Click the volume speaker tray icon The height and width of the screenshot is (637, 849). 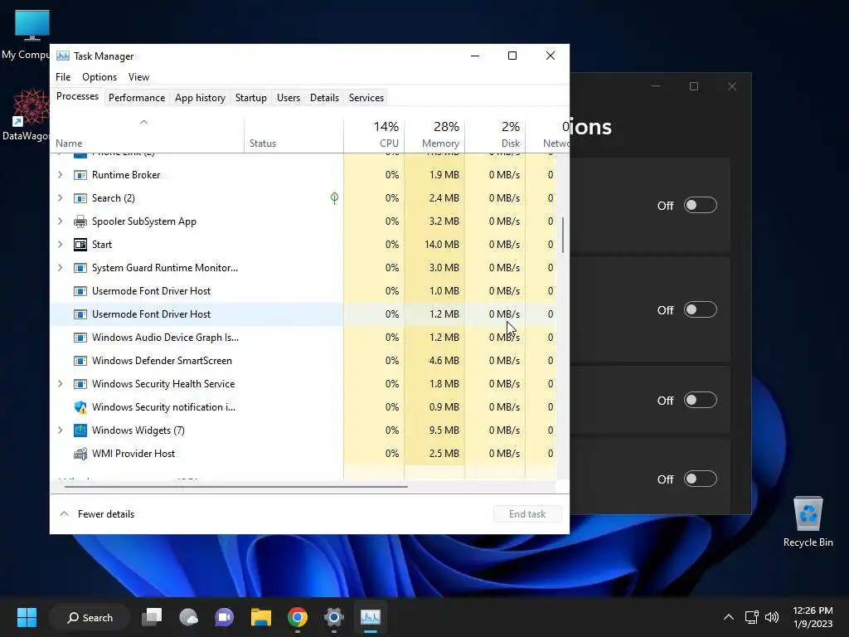tap(772, 617)
